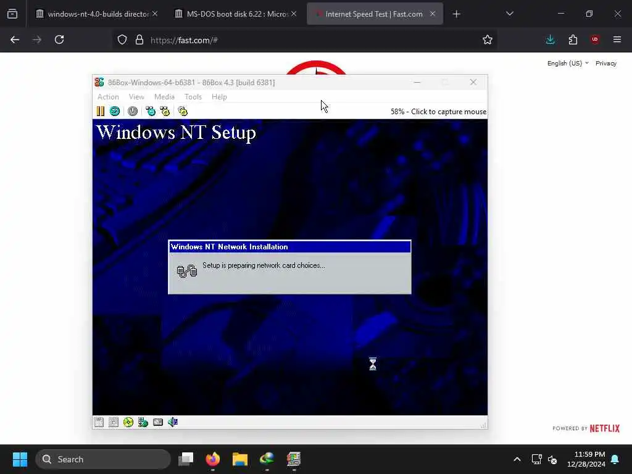The image size is (632, 474).
Task: Open Firefox downloads panel
Action: pyautogui.click(x=550, y=39)
